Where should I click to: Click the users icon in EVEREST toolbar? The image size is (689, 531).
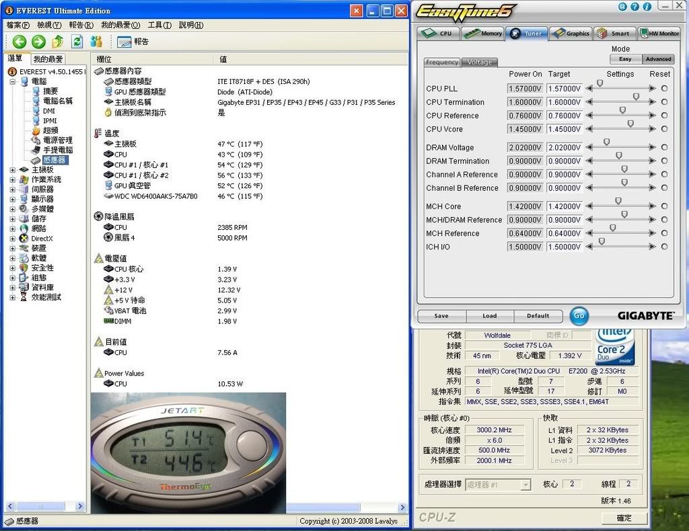click(x=96, y=42)
